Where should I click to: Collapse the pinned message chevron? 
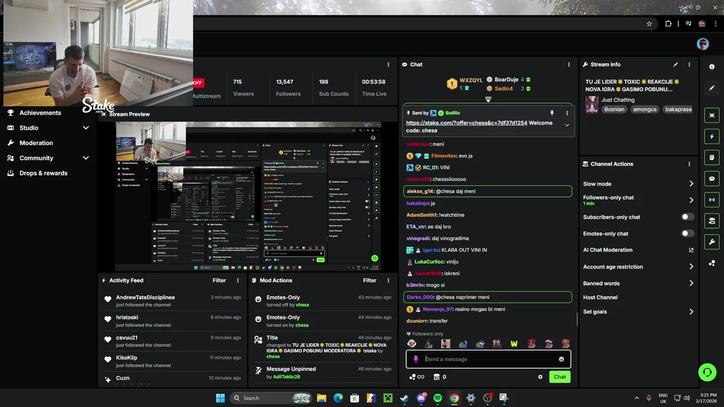point(567,125)
